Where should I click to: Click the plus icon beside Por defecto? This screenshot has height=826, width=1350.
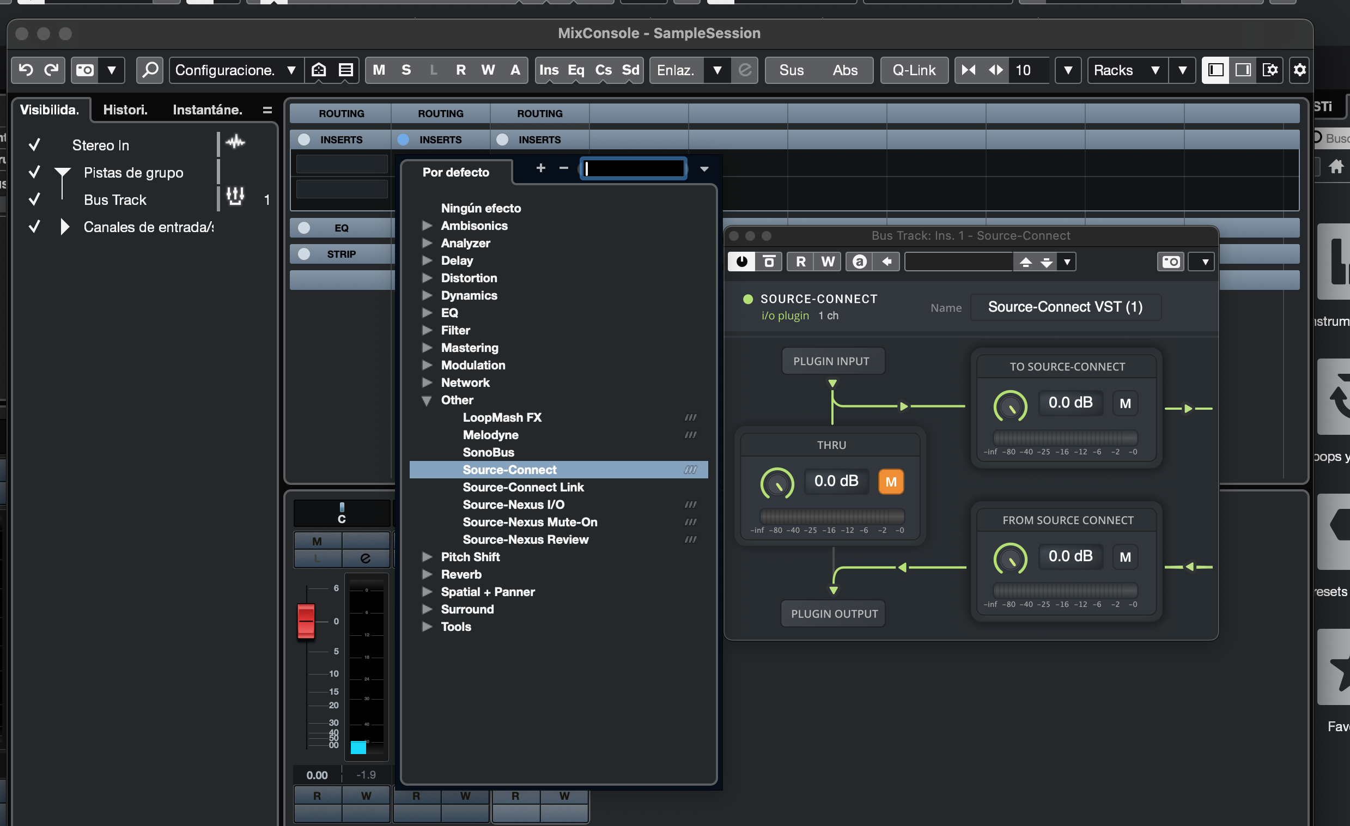540,168
